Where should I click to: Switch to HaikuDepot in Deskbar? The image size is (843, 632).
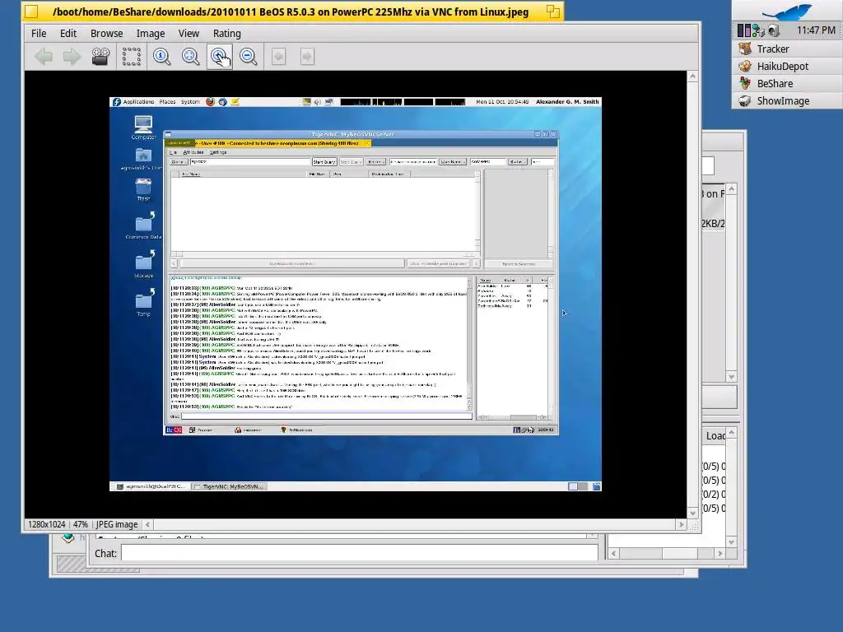787,66
